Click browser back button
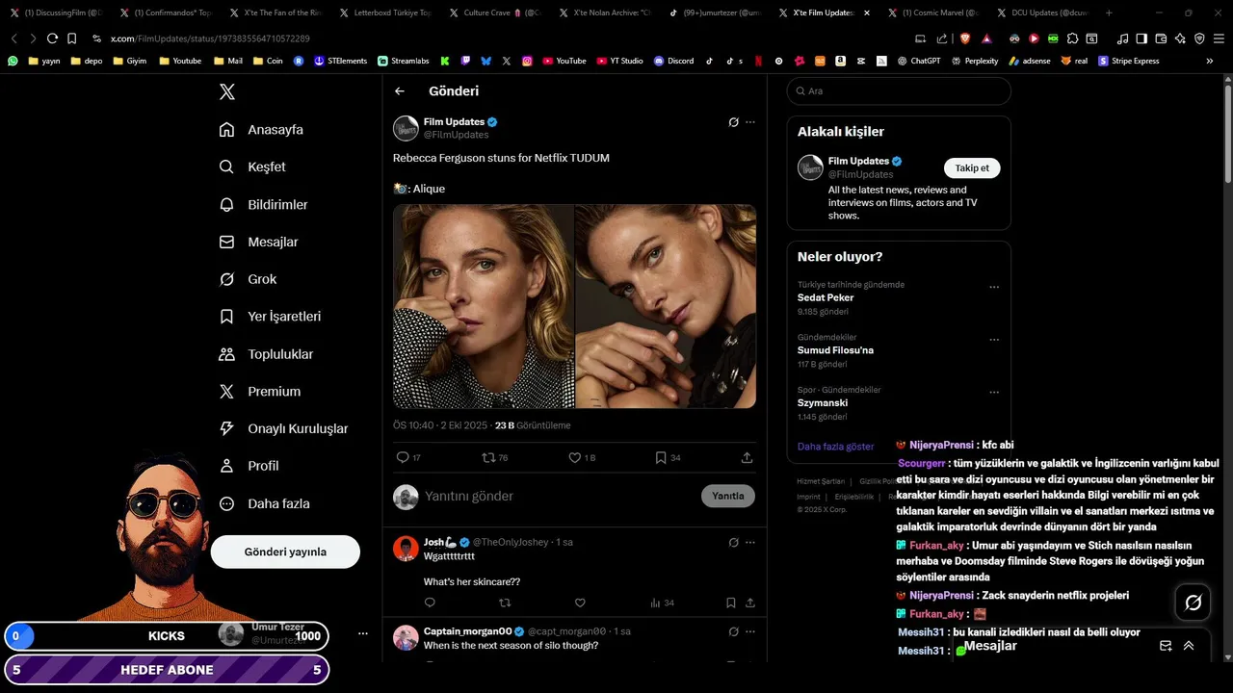 [x=13, y=38]
